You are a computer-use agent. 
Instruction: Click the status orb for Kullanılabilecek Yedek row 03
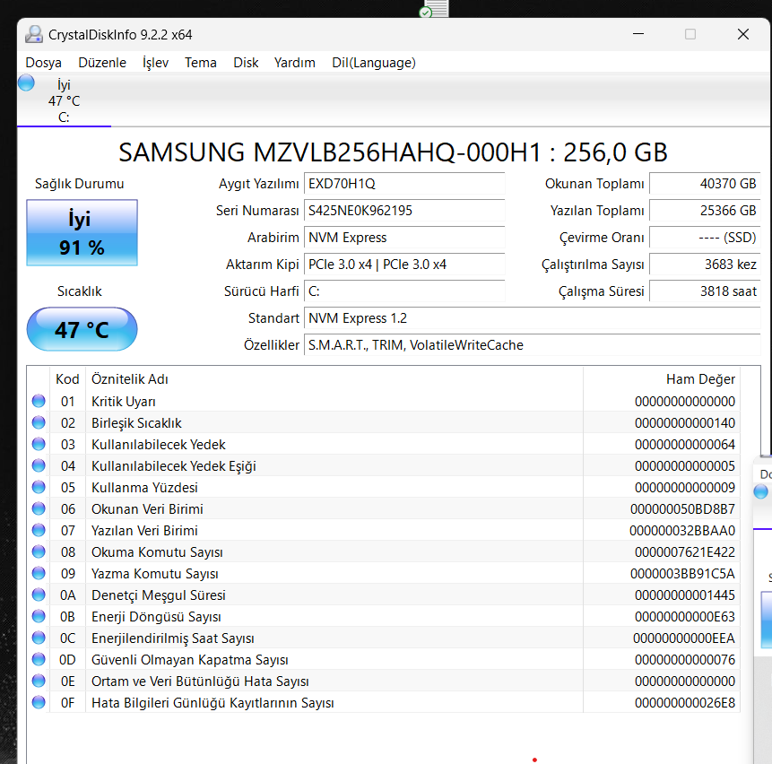(39, 444)
